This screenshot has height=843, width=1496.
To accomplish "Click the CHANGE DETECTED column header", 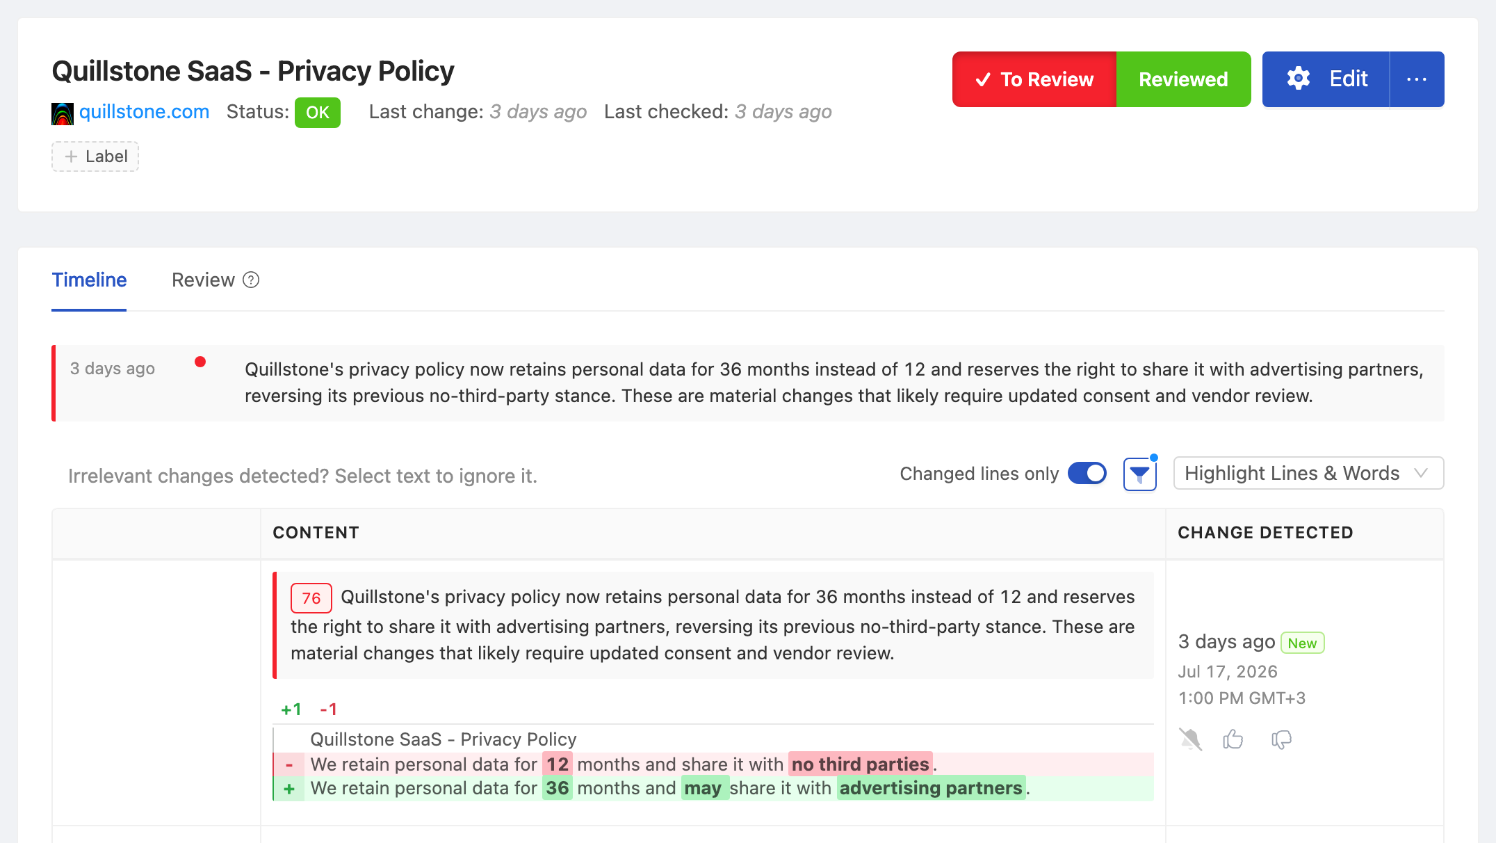I will [x=1265, y=533].
